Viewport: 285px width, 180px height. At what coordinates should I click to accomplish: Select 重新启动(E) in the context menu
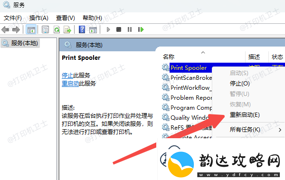(245, 115)
